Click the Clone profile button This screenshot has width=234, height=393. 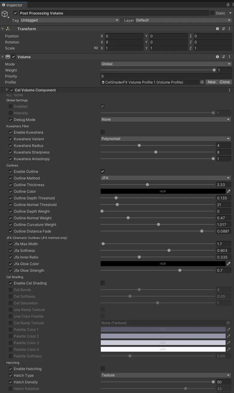point(225,82)
